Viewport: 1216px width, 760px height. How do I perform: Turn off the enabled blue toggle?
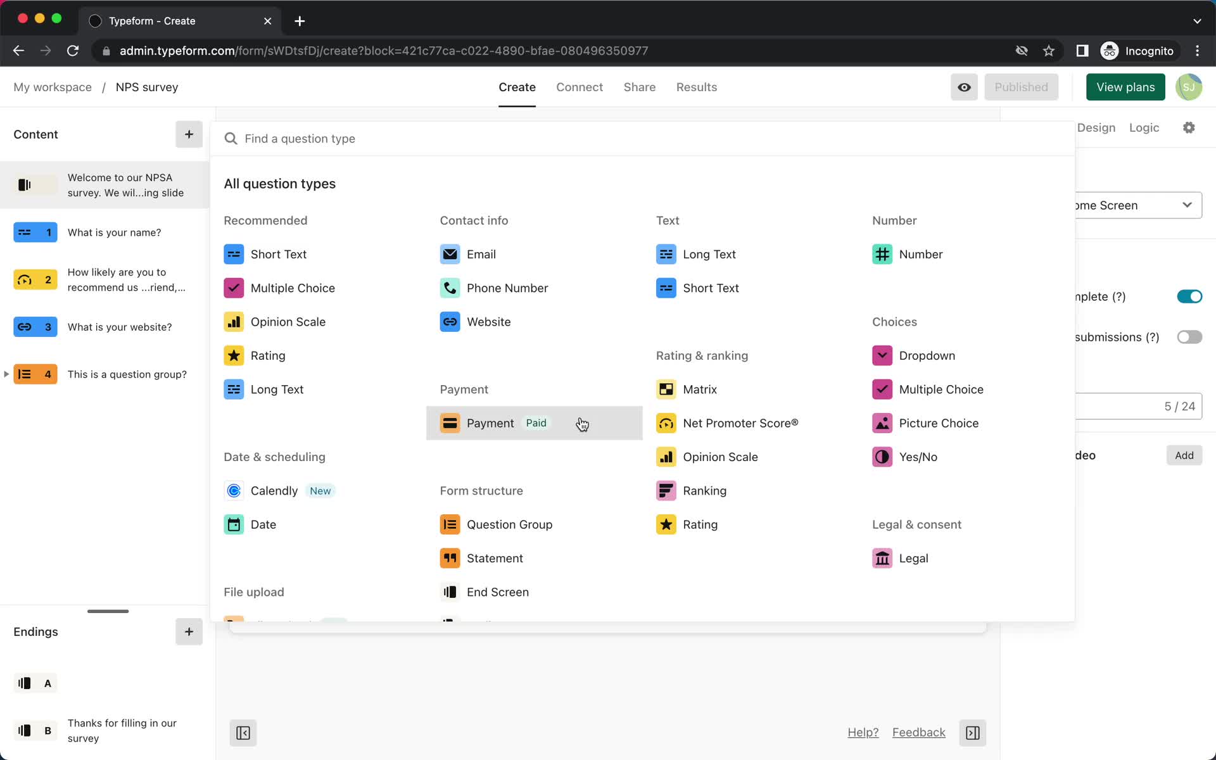coord(1189,296)
